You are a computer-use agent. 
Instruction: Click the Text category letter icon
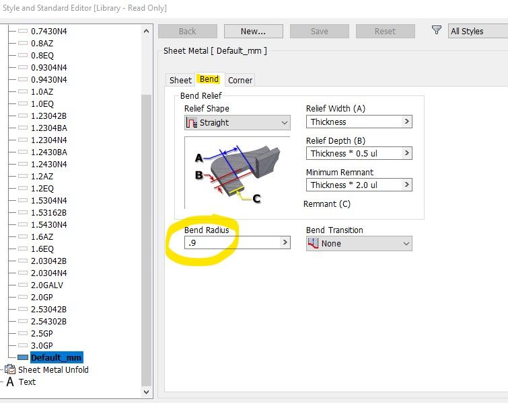coord(10,382)
